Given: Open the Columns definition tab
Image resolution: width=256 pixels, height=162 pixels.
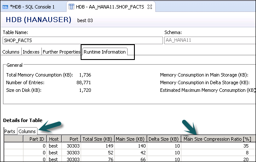Looking at the screenshot, I should pos(11,52).
